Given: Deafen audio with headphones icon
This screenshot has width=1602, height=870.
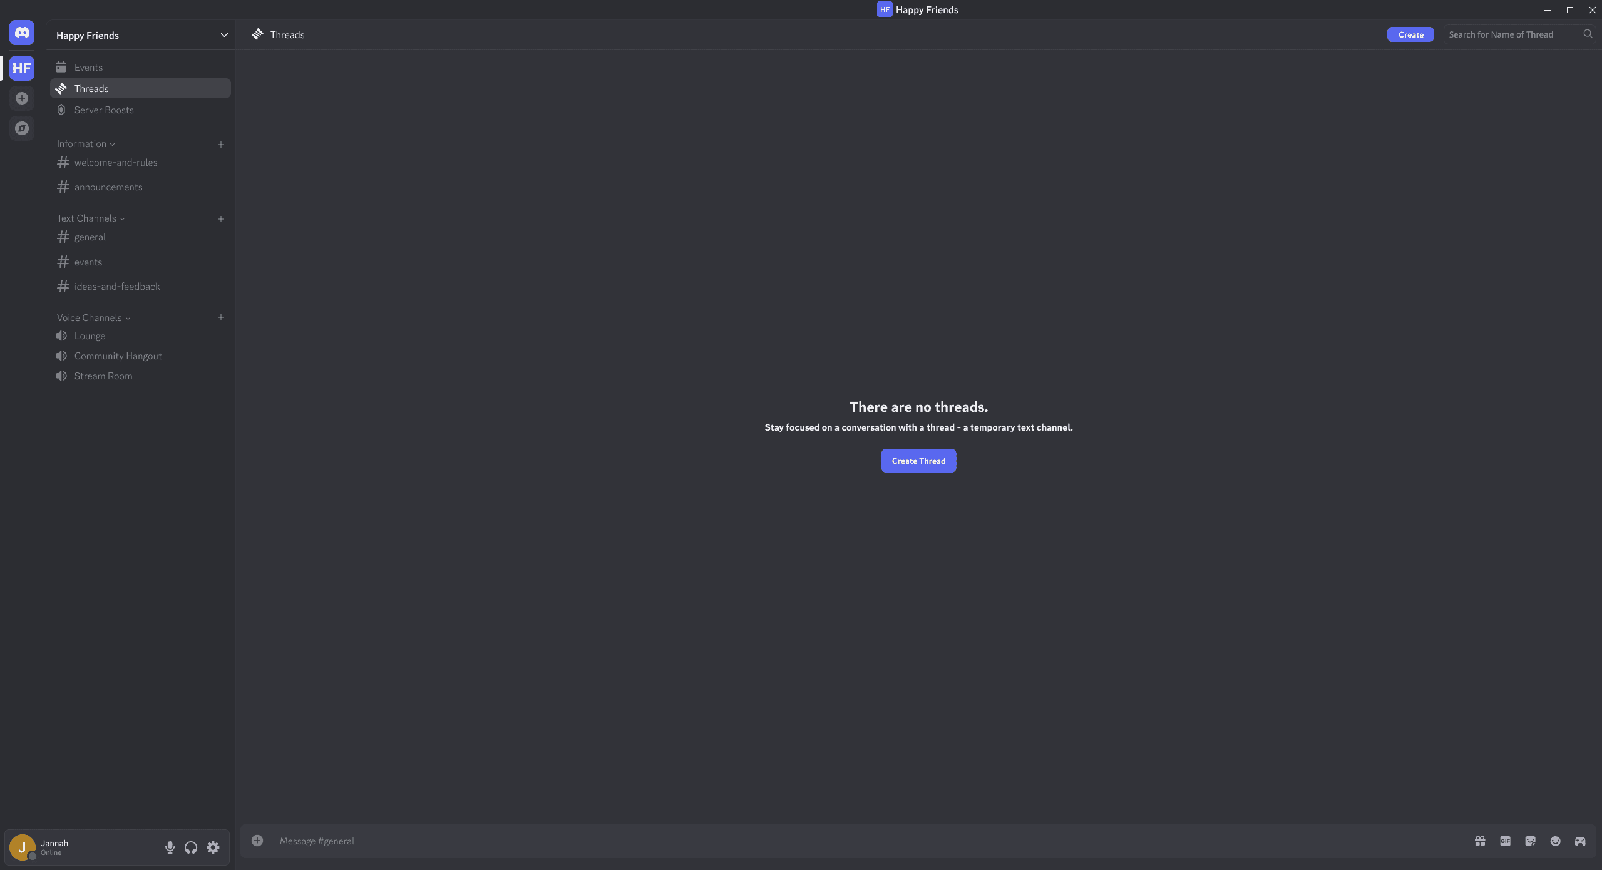Looking at the screenshot, I should click(191, 847).
